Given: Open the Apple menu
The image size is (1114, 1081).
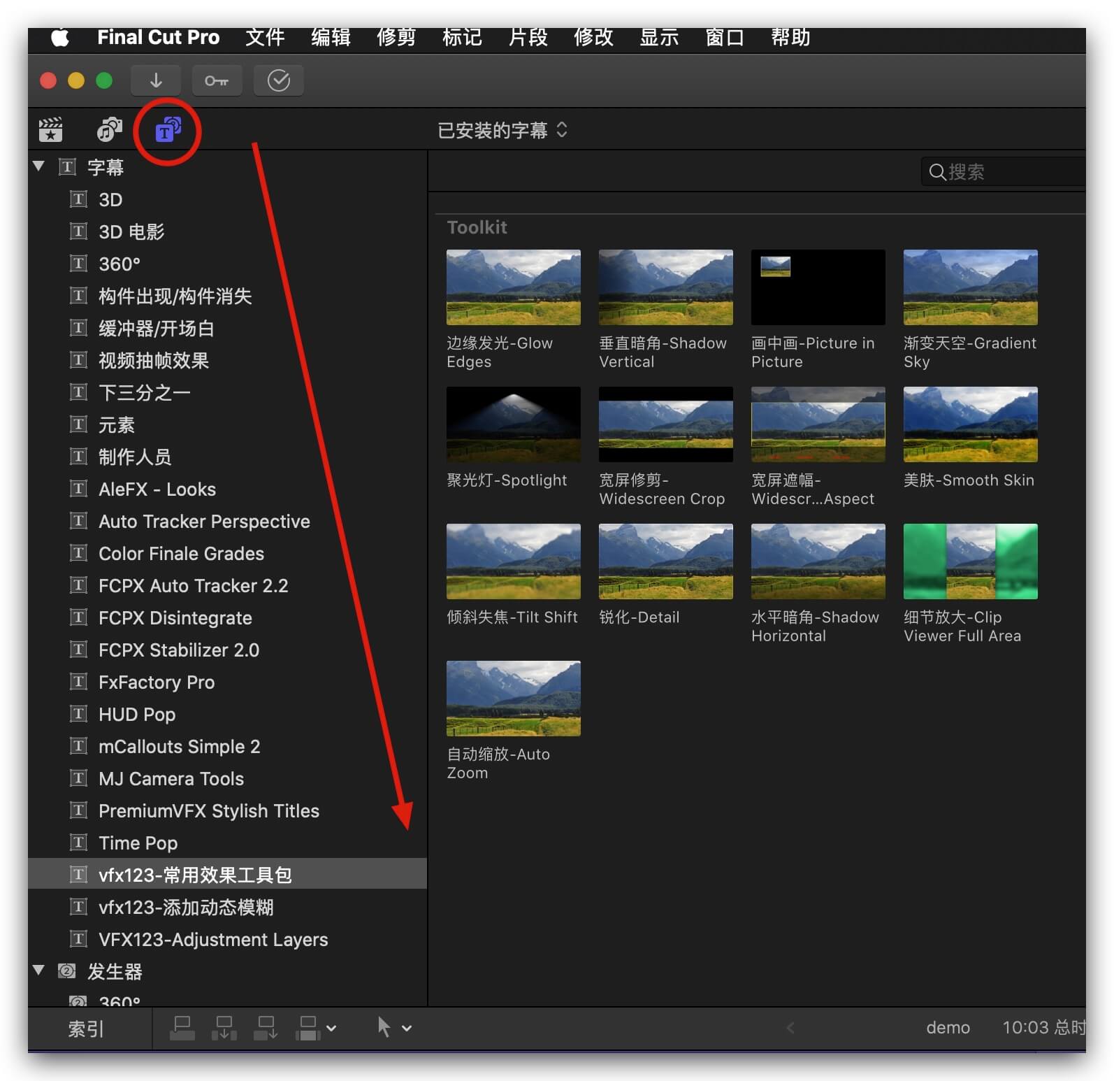Looking at the screenshot, I should click(x=60, y=37).
